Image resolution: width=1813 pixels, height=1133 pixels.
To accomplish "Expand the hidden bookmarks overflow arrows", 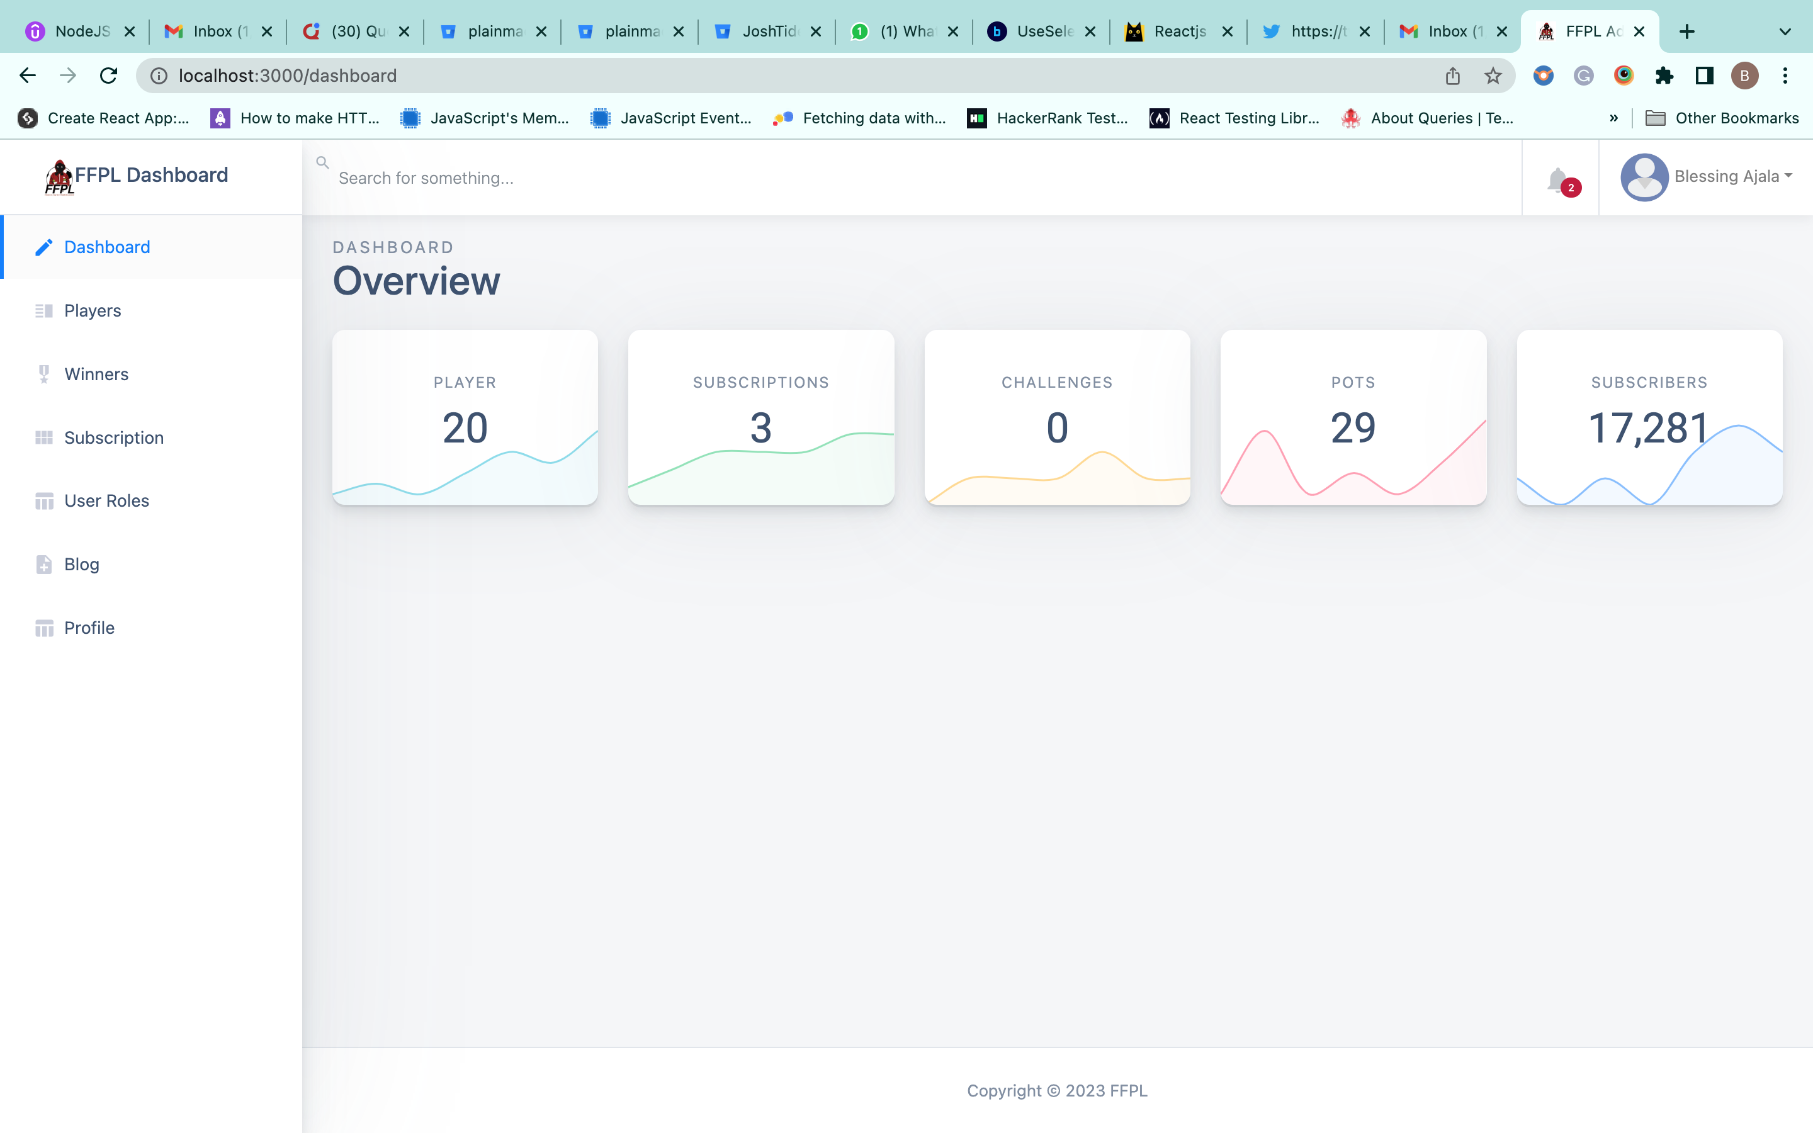I will click(1613, 118).
